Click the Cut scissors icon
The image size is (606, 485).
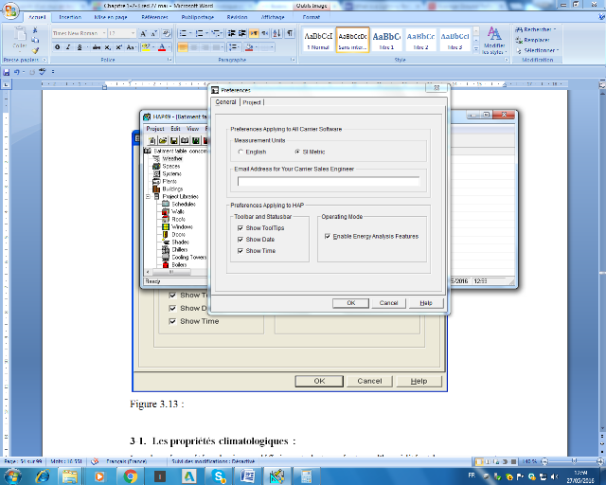[35, 30]
